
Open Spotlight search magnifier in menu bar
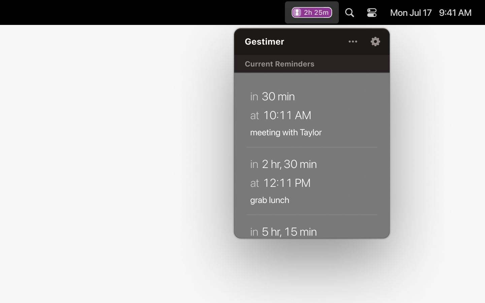[x=350, y=13]
